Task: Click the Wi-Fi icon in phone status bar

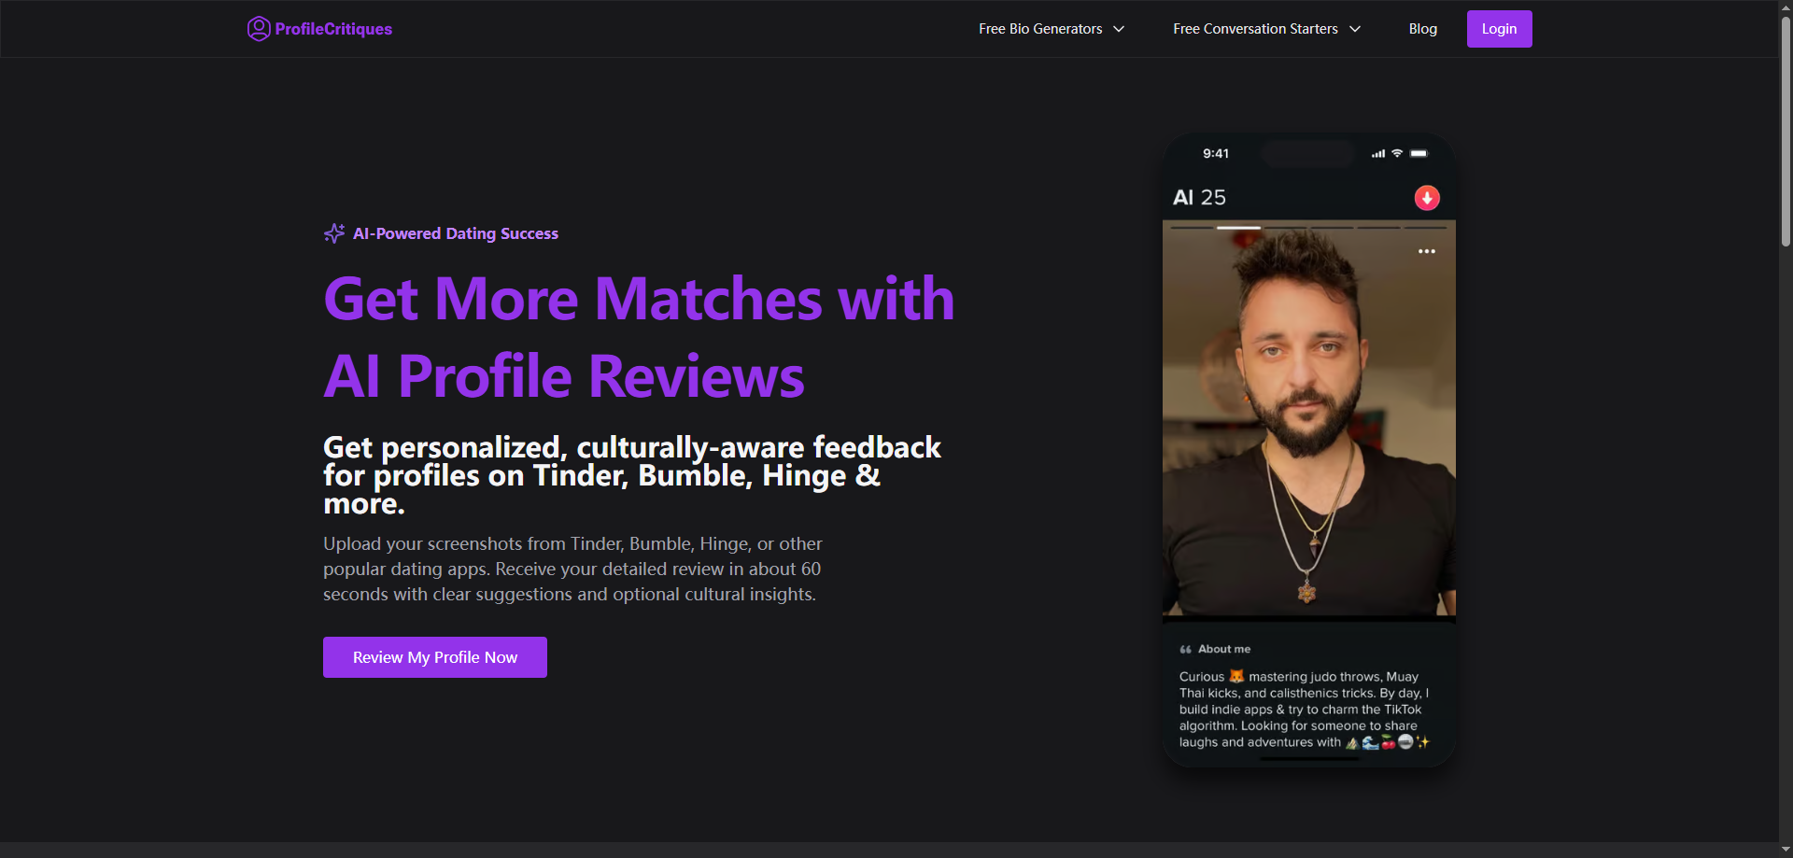Action: (1397, 153)
